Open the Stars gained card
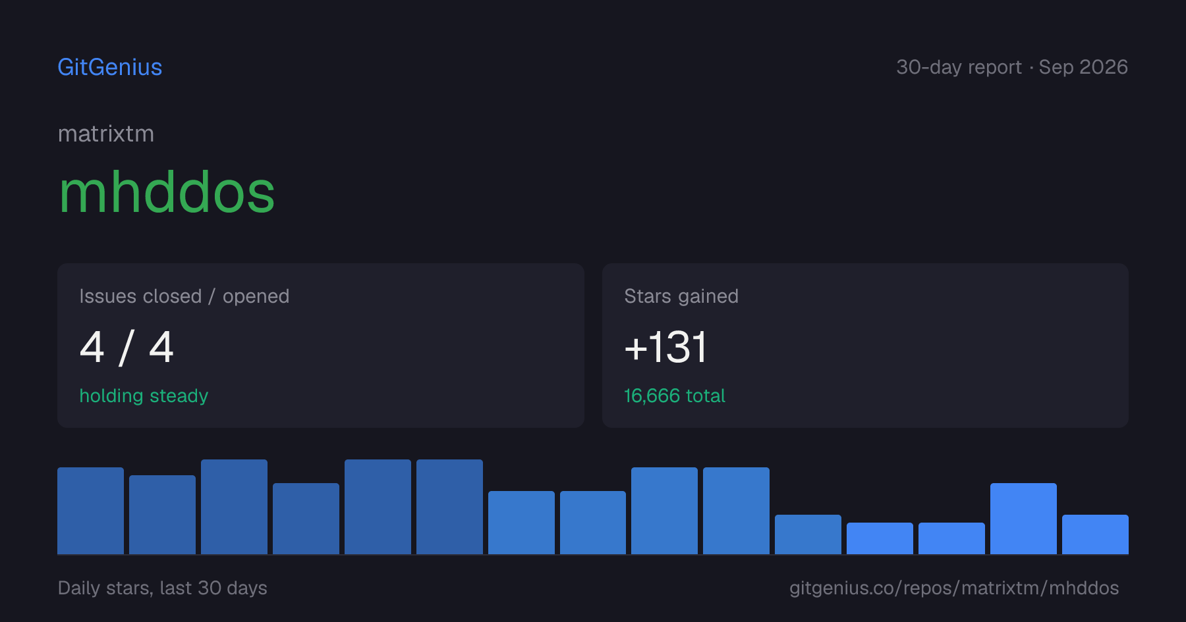Screen dimensions: 1186x622 [x=865, y=346]
